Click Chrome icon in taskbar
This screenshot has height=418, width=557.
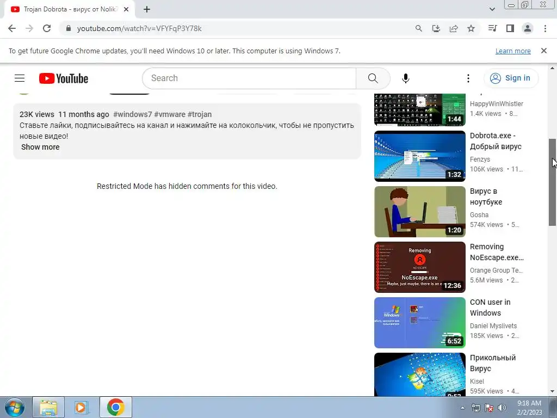(x=115, y=407)
